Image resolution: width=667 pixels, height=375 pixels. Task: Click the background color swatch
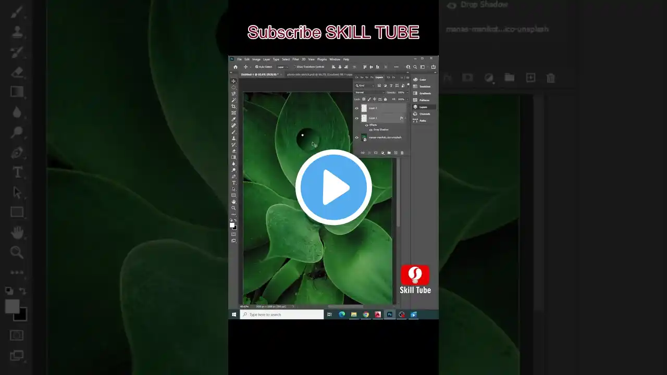234,228
